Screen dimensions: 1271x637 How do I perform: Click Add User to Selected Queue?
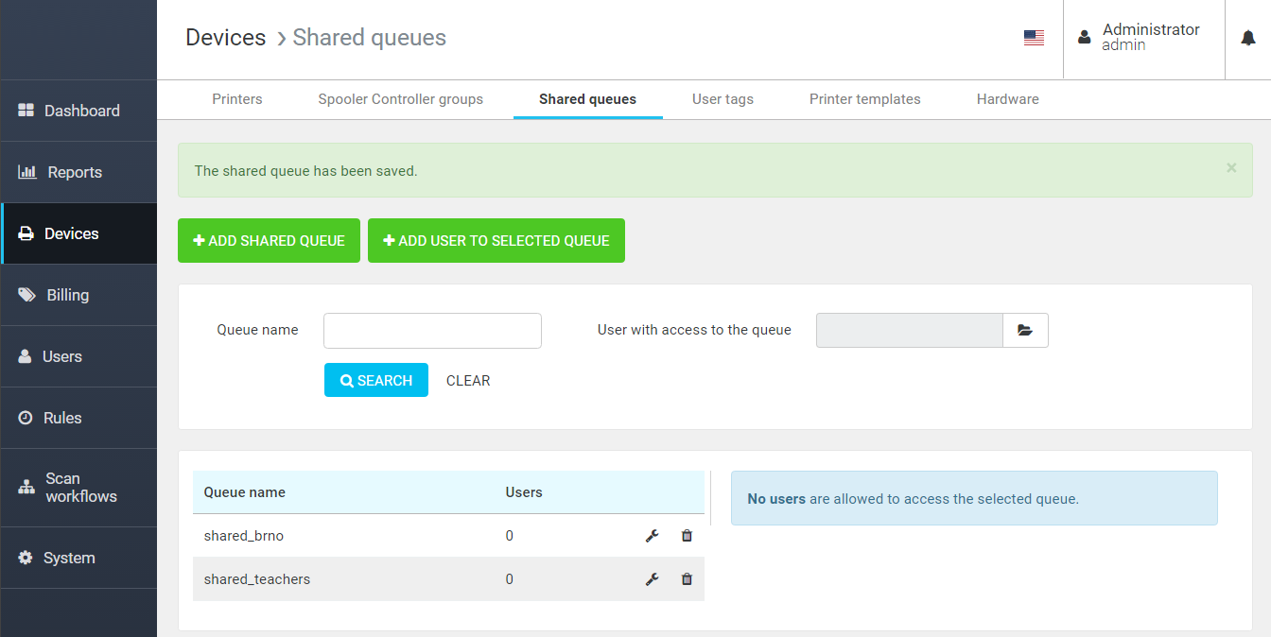(496, 241)
